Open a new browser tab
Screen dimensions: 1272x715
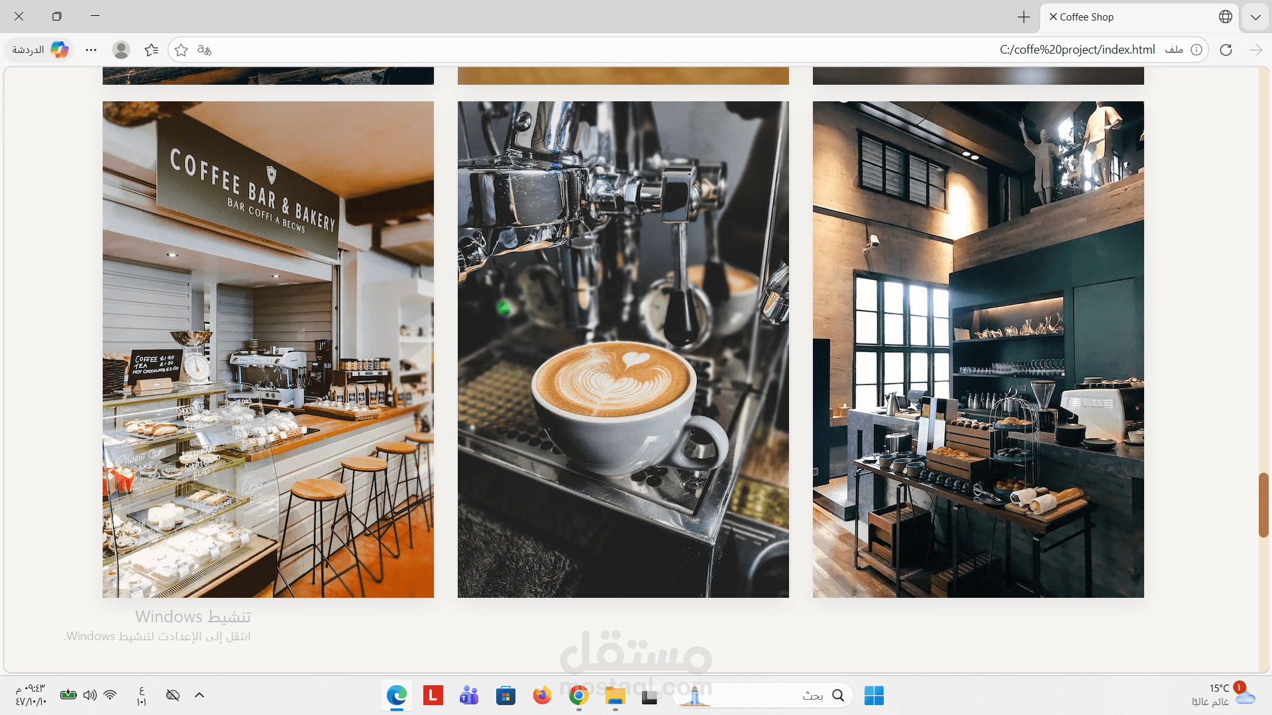click(1024, 17)
